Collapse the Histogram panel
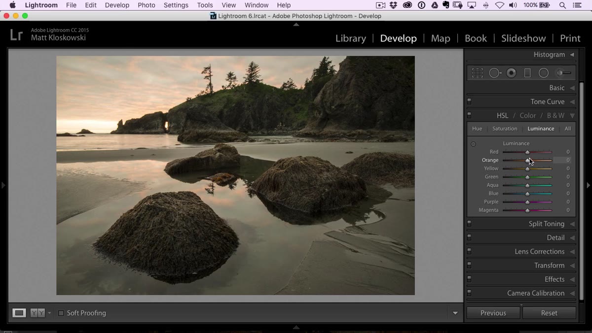 572,55
